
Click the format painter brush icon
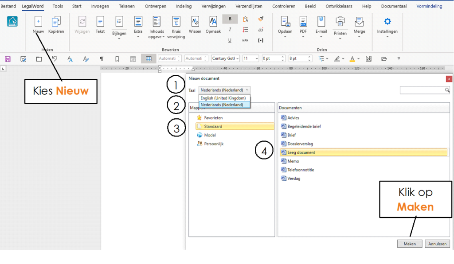click(261, 19)
